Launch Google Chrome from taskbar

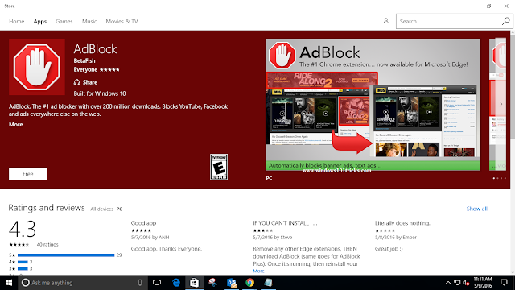[x=249, y=283]
